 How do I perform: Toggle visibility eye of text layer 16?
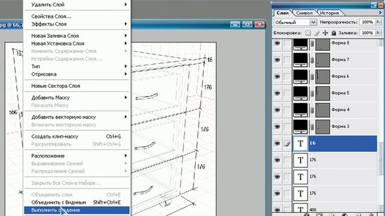tap(277, 143)
